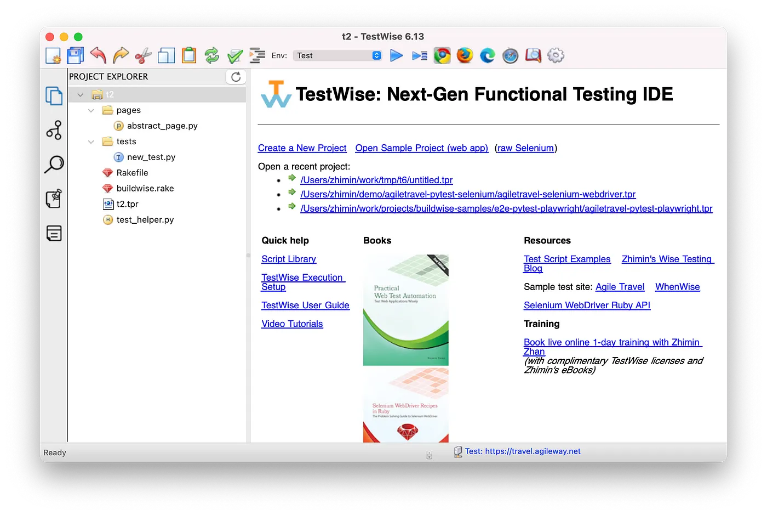Click the green checkmark toolbar icon
767x515 pixels.
tap(235, 55)
